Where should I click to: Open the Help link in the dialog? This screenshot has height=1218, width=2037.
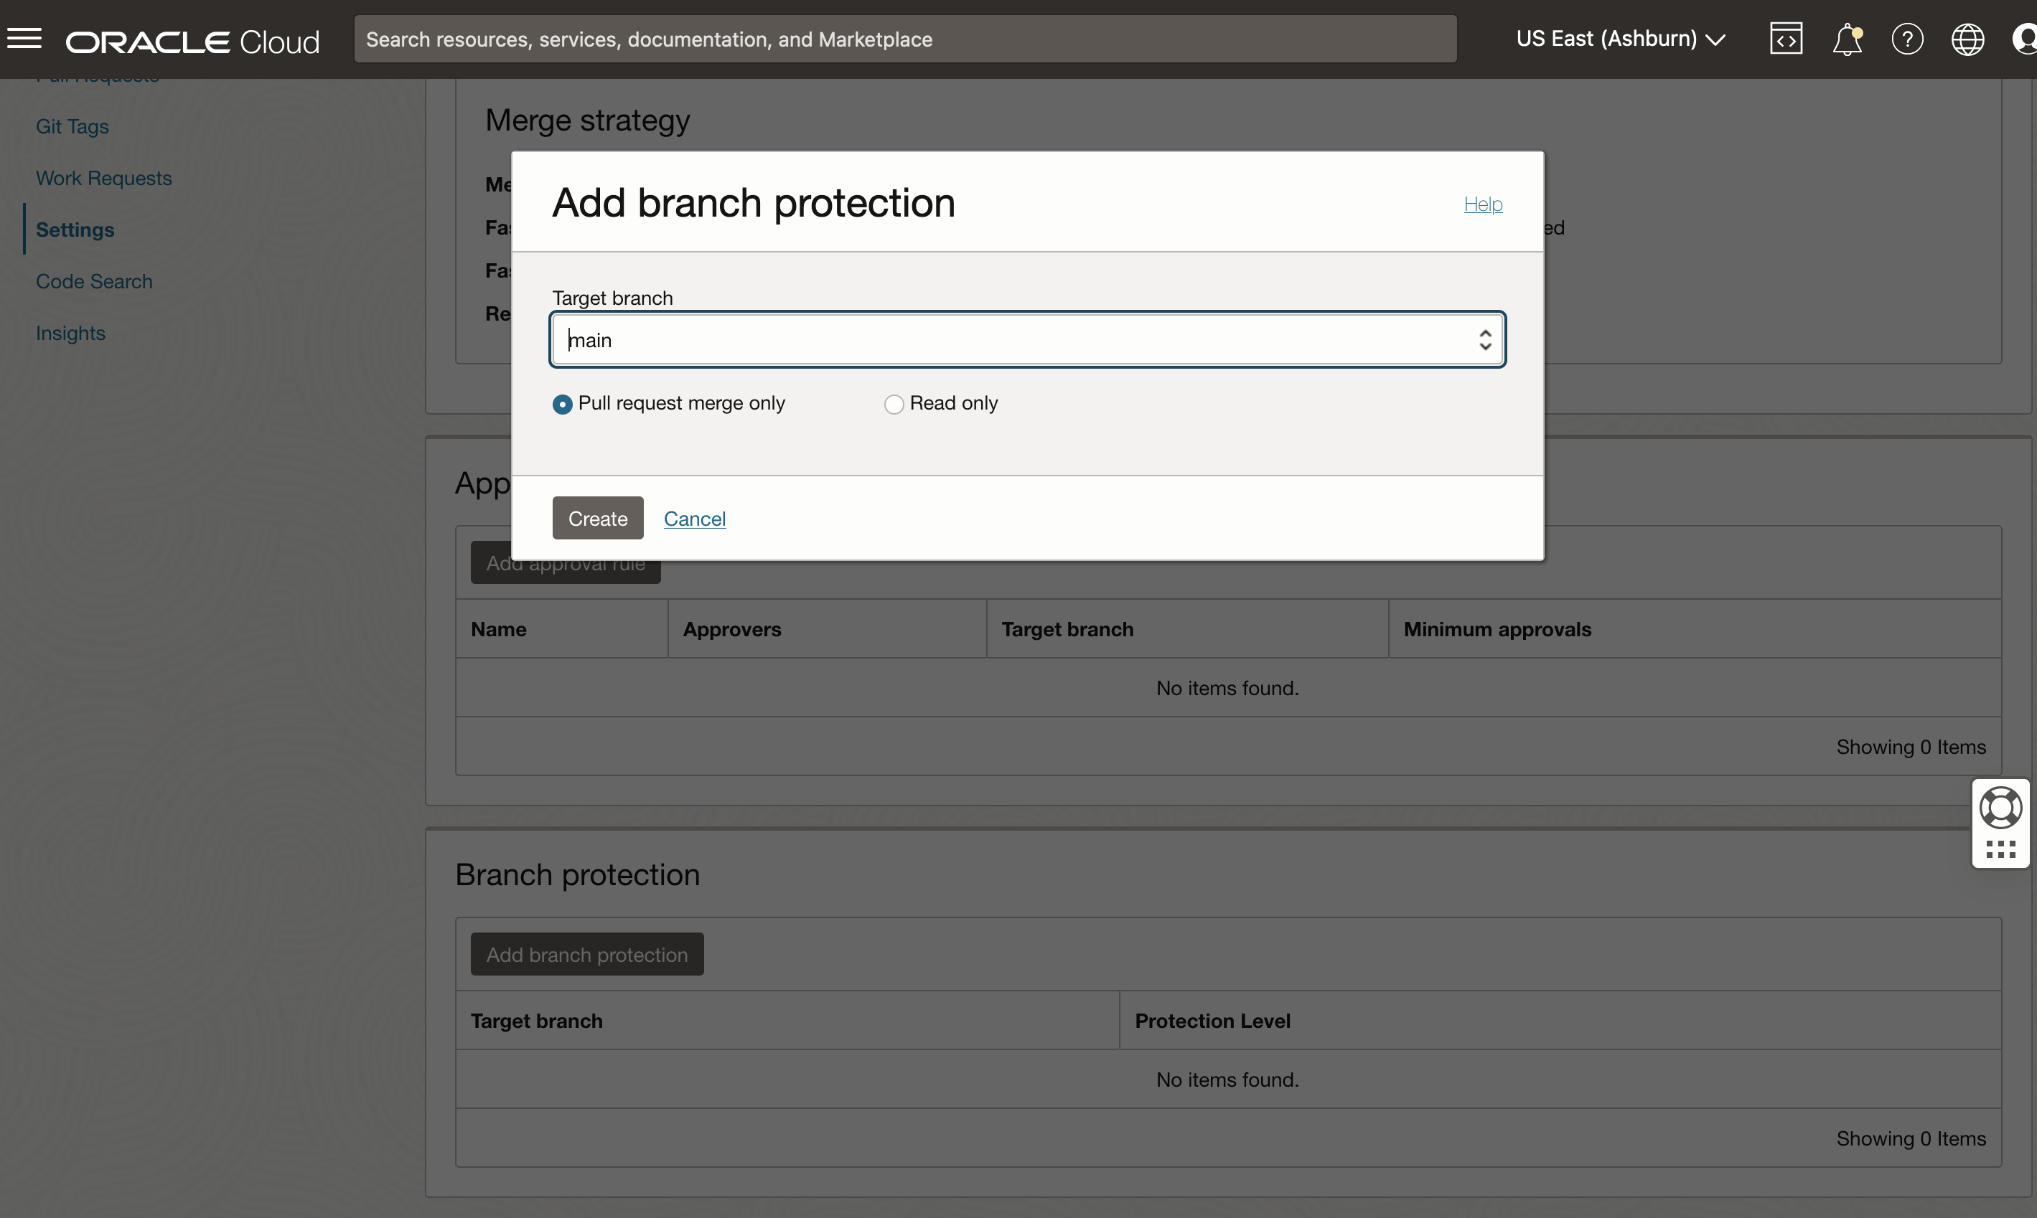coord(1482,204)
